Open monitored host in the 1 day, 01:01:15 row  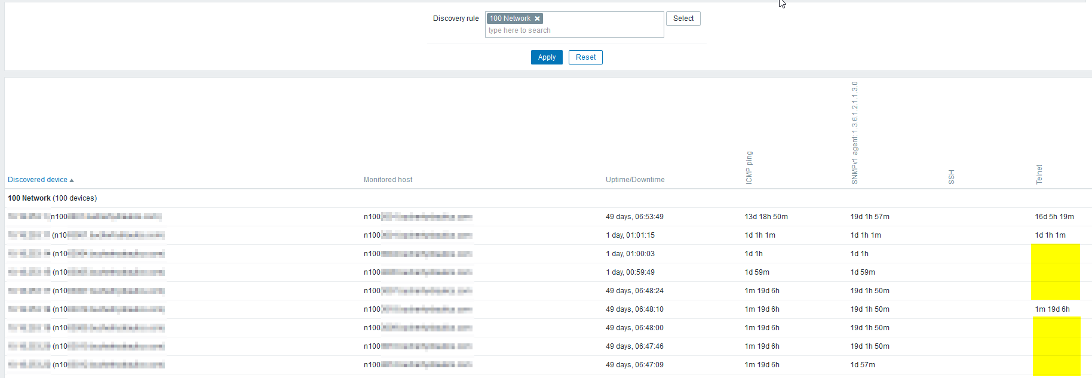click(x=418, y=235)
